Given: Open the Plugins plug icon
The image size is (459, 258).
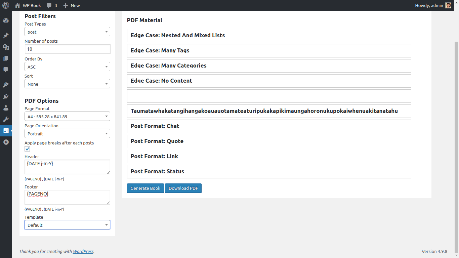Looking at the screenshot, I should pyautogui.click(x=6, y=96).
